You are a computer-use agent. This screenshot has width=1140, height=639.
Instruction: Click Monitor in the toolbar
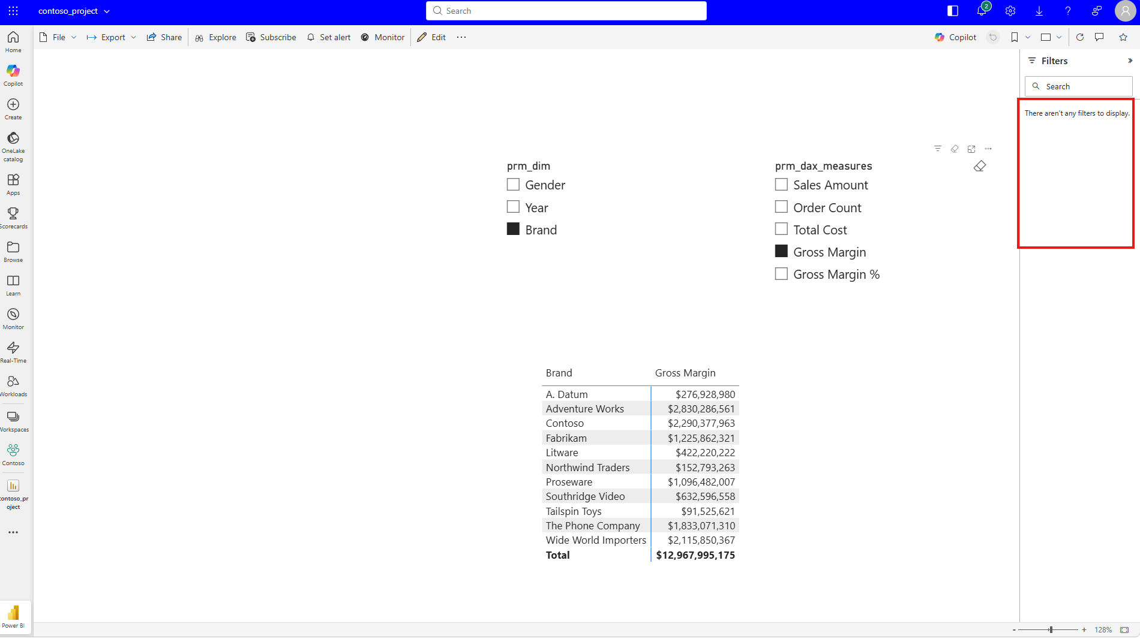coord(383,37)
